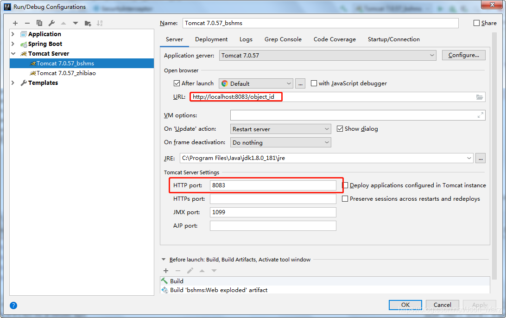Click the Application node icon
This screenshot has width=506, height=318.
click(24, 34)
